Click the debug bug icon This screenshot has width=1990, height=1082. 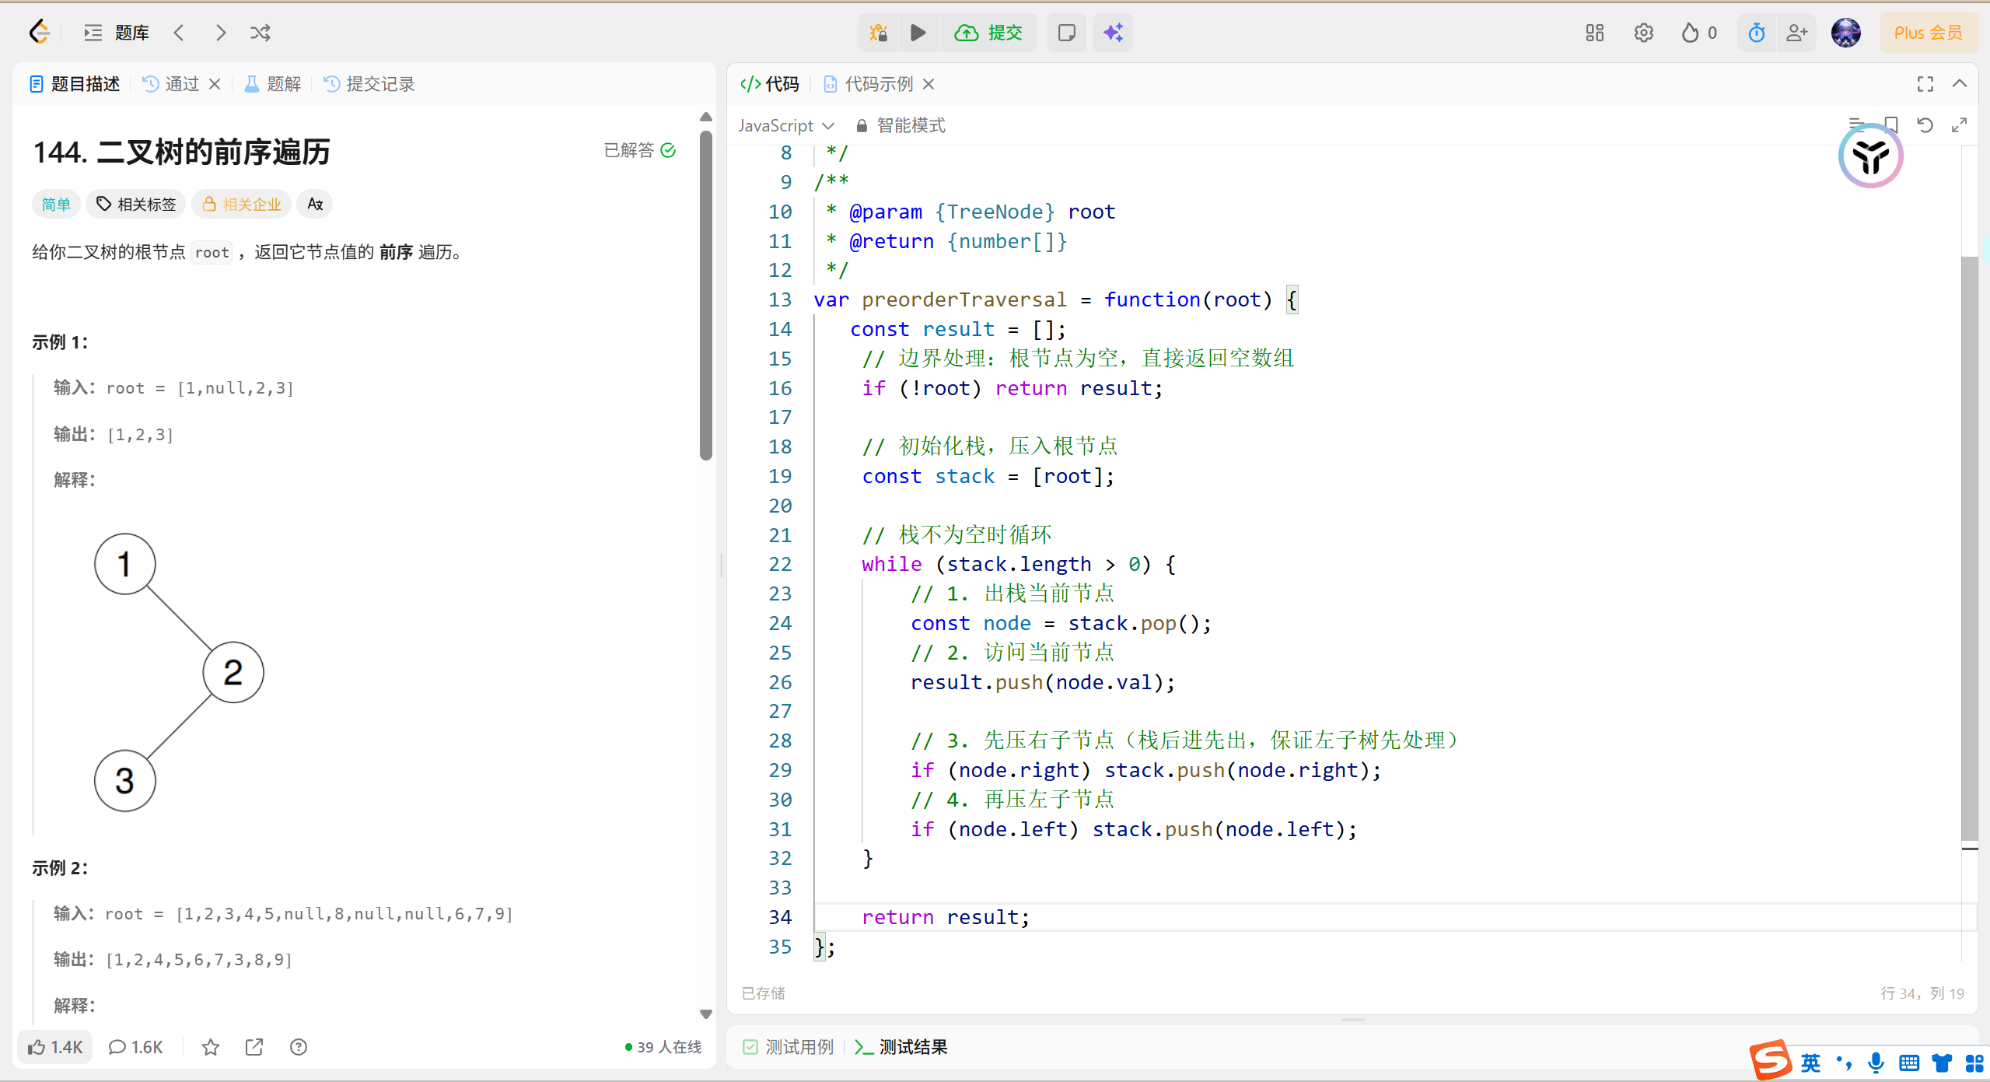tap(879, 33)
